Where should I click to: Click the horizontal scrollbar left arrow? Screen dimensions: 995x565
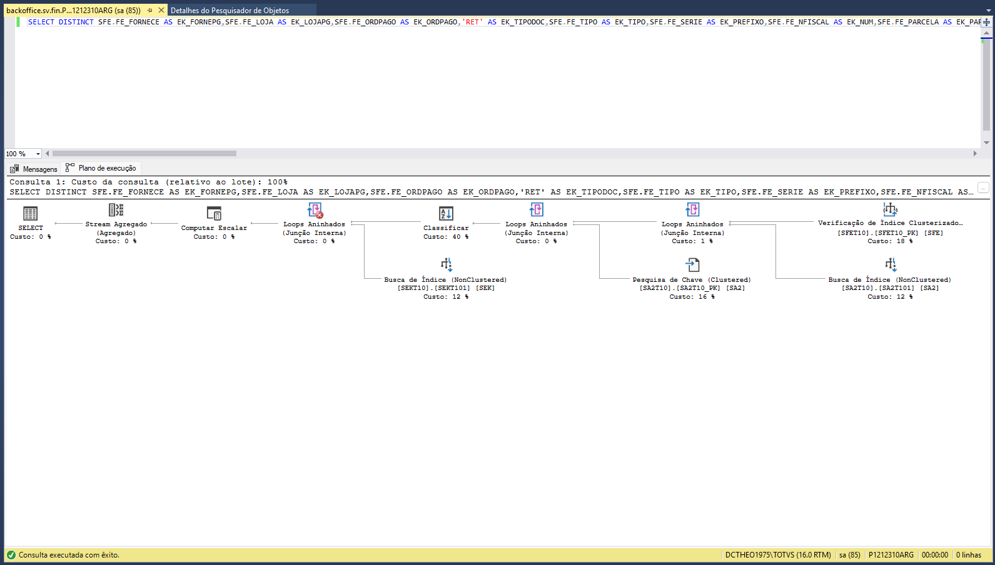click(x=48, y=154)
